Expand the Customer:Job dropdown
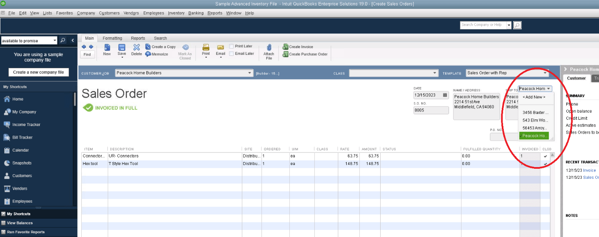Image resolution: width=599 pixels, height=237 pixels. [x=250, y=73]
